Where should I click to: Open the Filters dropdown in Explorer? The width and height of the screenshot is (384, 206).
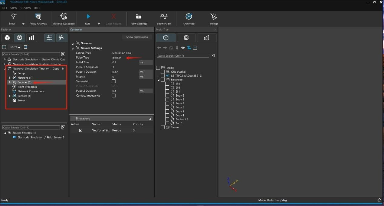[x=15, y=47]
